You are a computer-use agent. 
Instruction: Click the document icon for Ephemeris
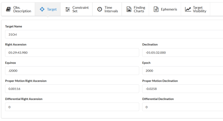pyautogui.click(x=156, y=9)
